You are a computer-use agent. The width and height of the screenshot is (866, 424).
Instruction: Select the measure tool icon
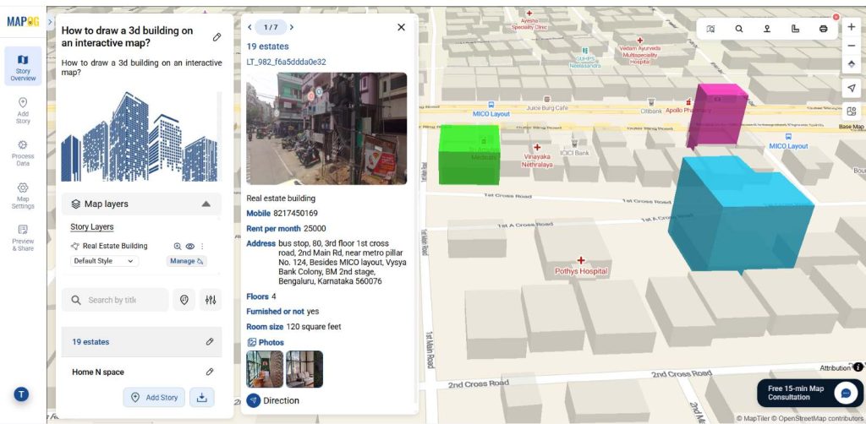(x=795, y=29)
